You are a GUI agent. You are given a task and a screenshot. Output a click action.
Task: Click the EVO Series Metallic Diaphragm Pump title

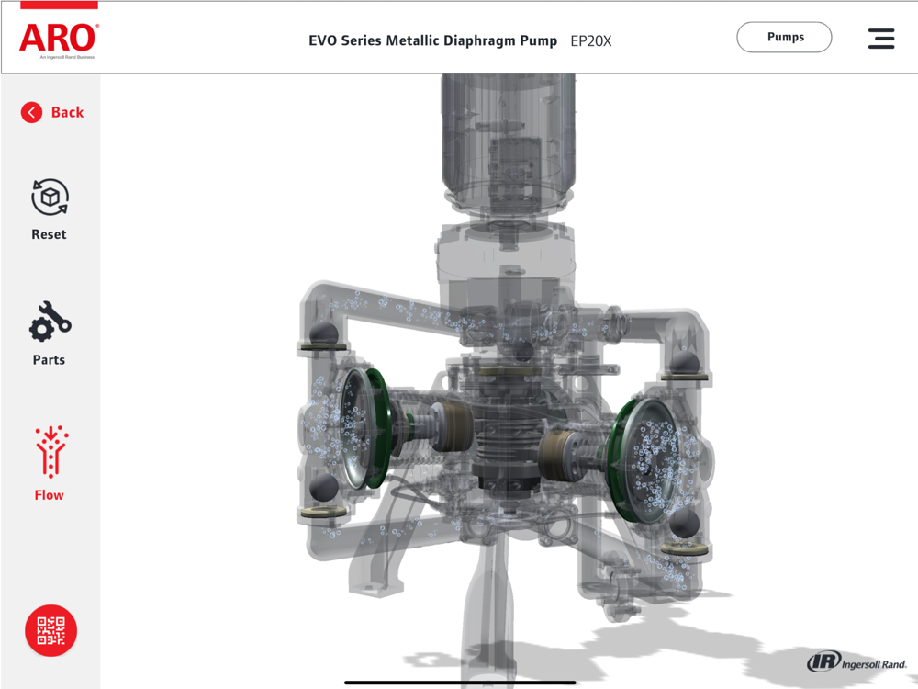pyautogui.click(x=432, y=41)
